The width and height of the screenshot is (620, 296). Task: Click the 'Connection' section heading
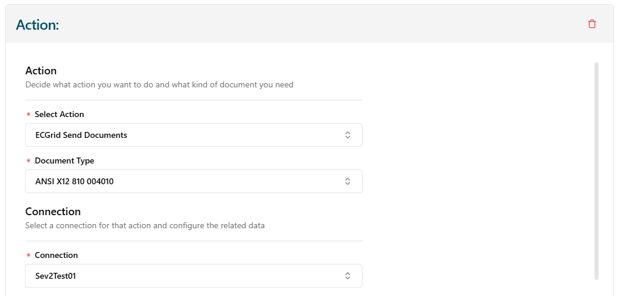pyautogui.click(x=53, y=212)
